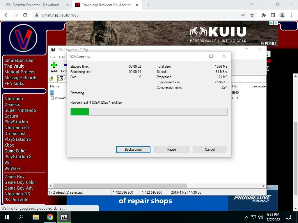Open the Dreamcast system link

point(15,134)
